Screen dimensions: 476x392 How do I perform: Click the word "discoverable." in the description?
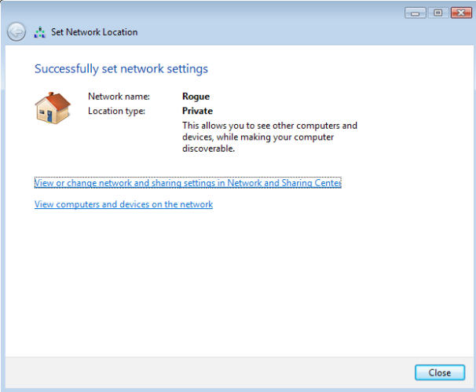point(208,148)
